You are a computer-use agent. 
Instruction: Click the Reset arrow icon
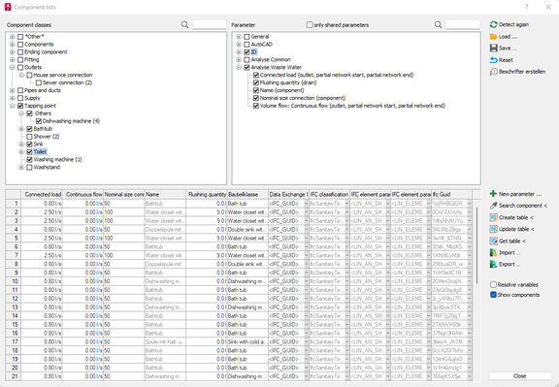click(493, 60)
